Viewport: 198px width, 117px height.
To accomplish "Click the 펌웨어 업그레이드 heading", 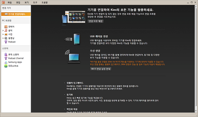I will click(x=75, y=83).
